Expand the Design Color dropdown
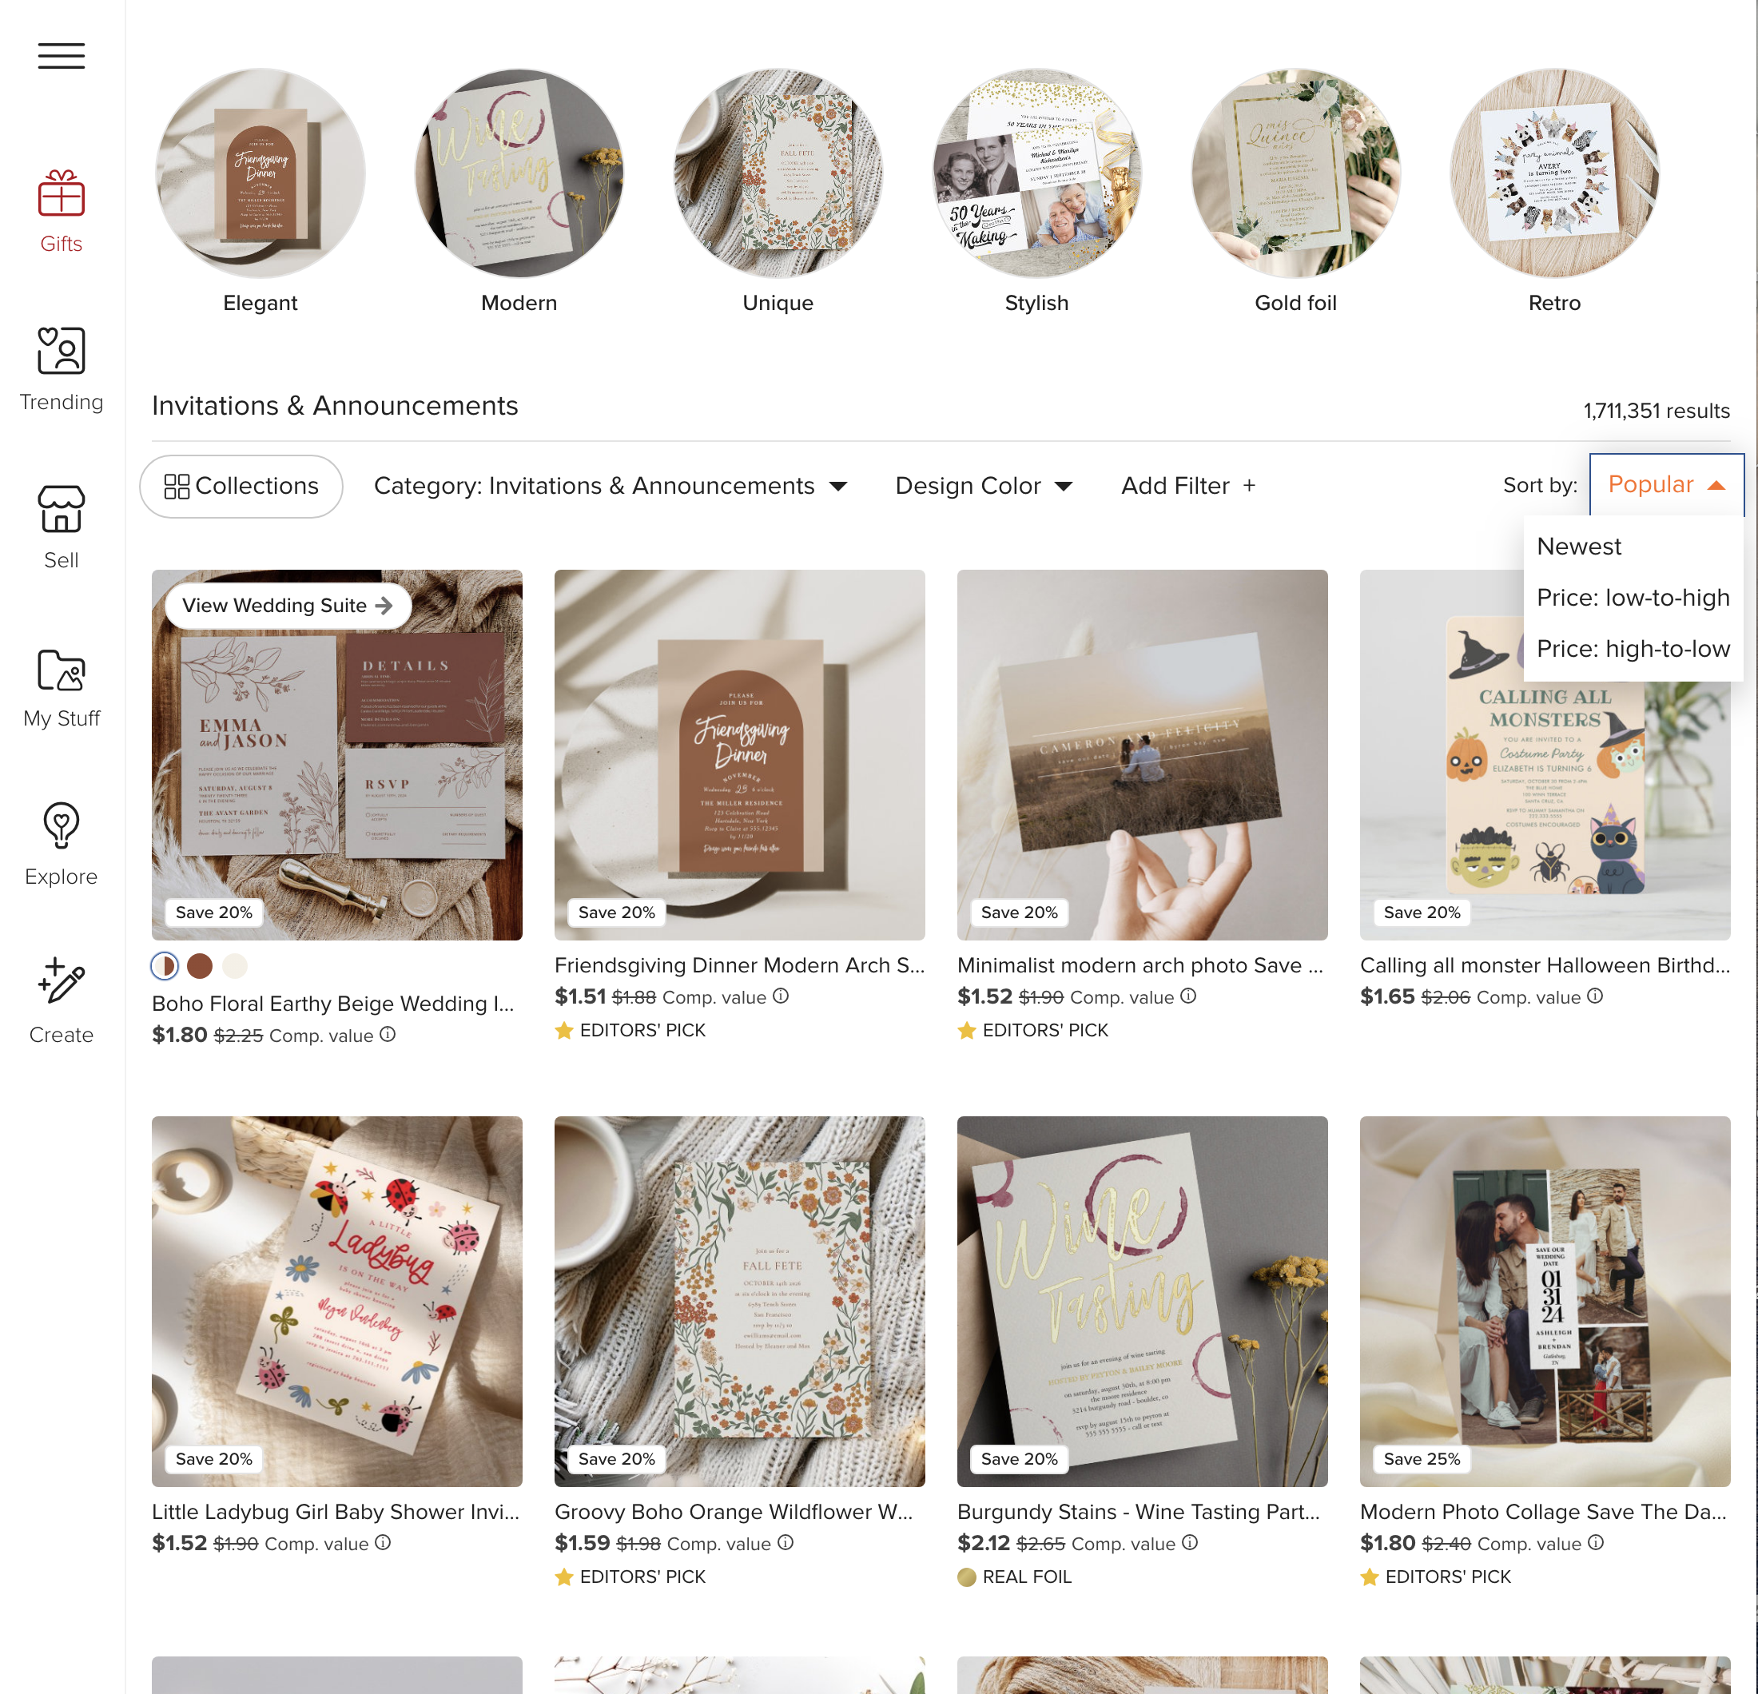Viewport: 1758px width, 1694px height. pos(984,486)
